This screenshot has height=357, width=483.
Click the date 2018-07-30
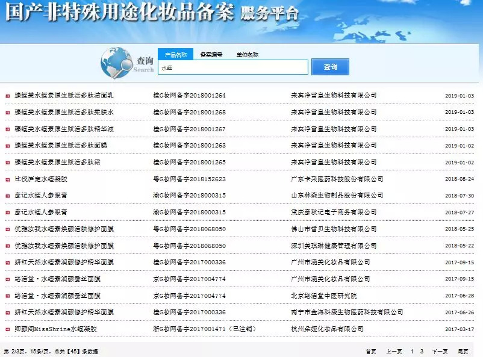click(x=460, y=196)
